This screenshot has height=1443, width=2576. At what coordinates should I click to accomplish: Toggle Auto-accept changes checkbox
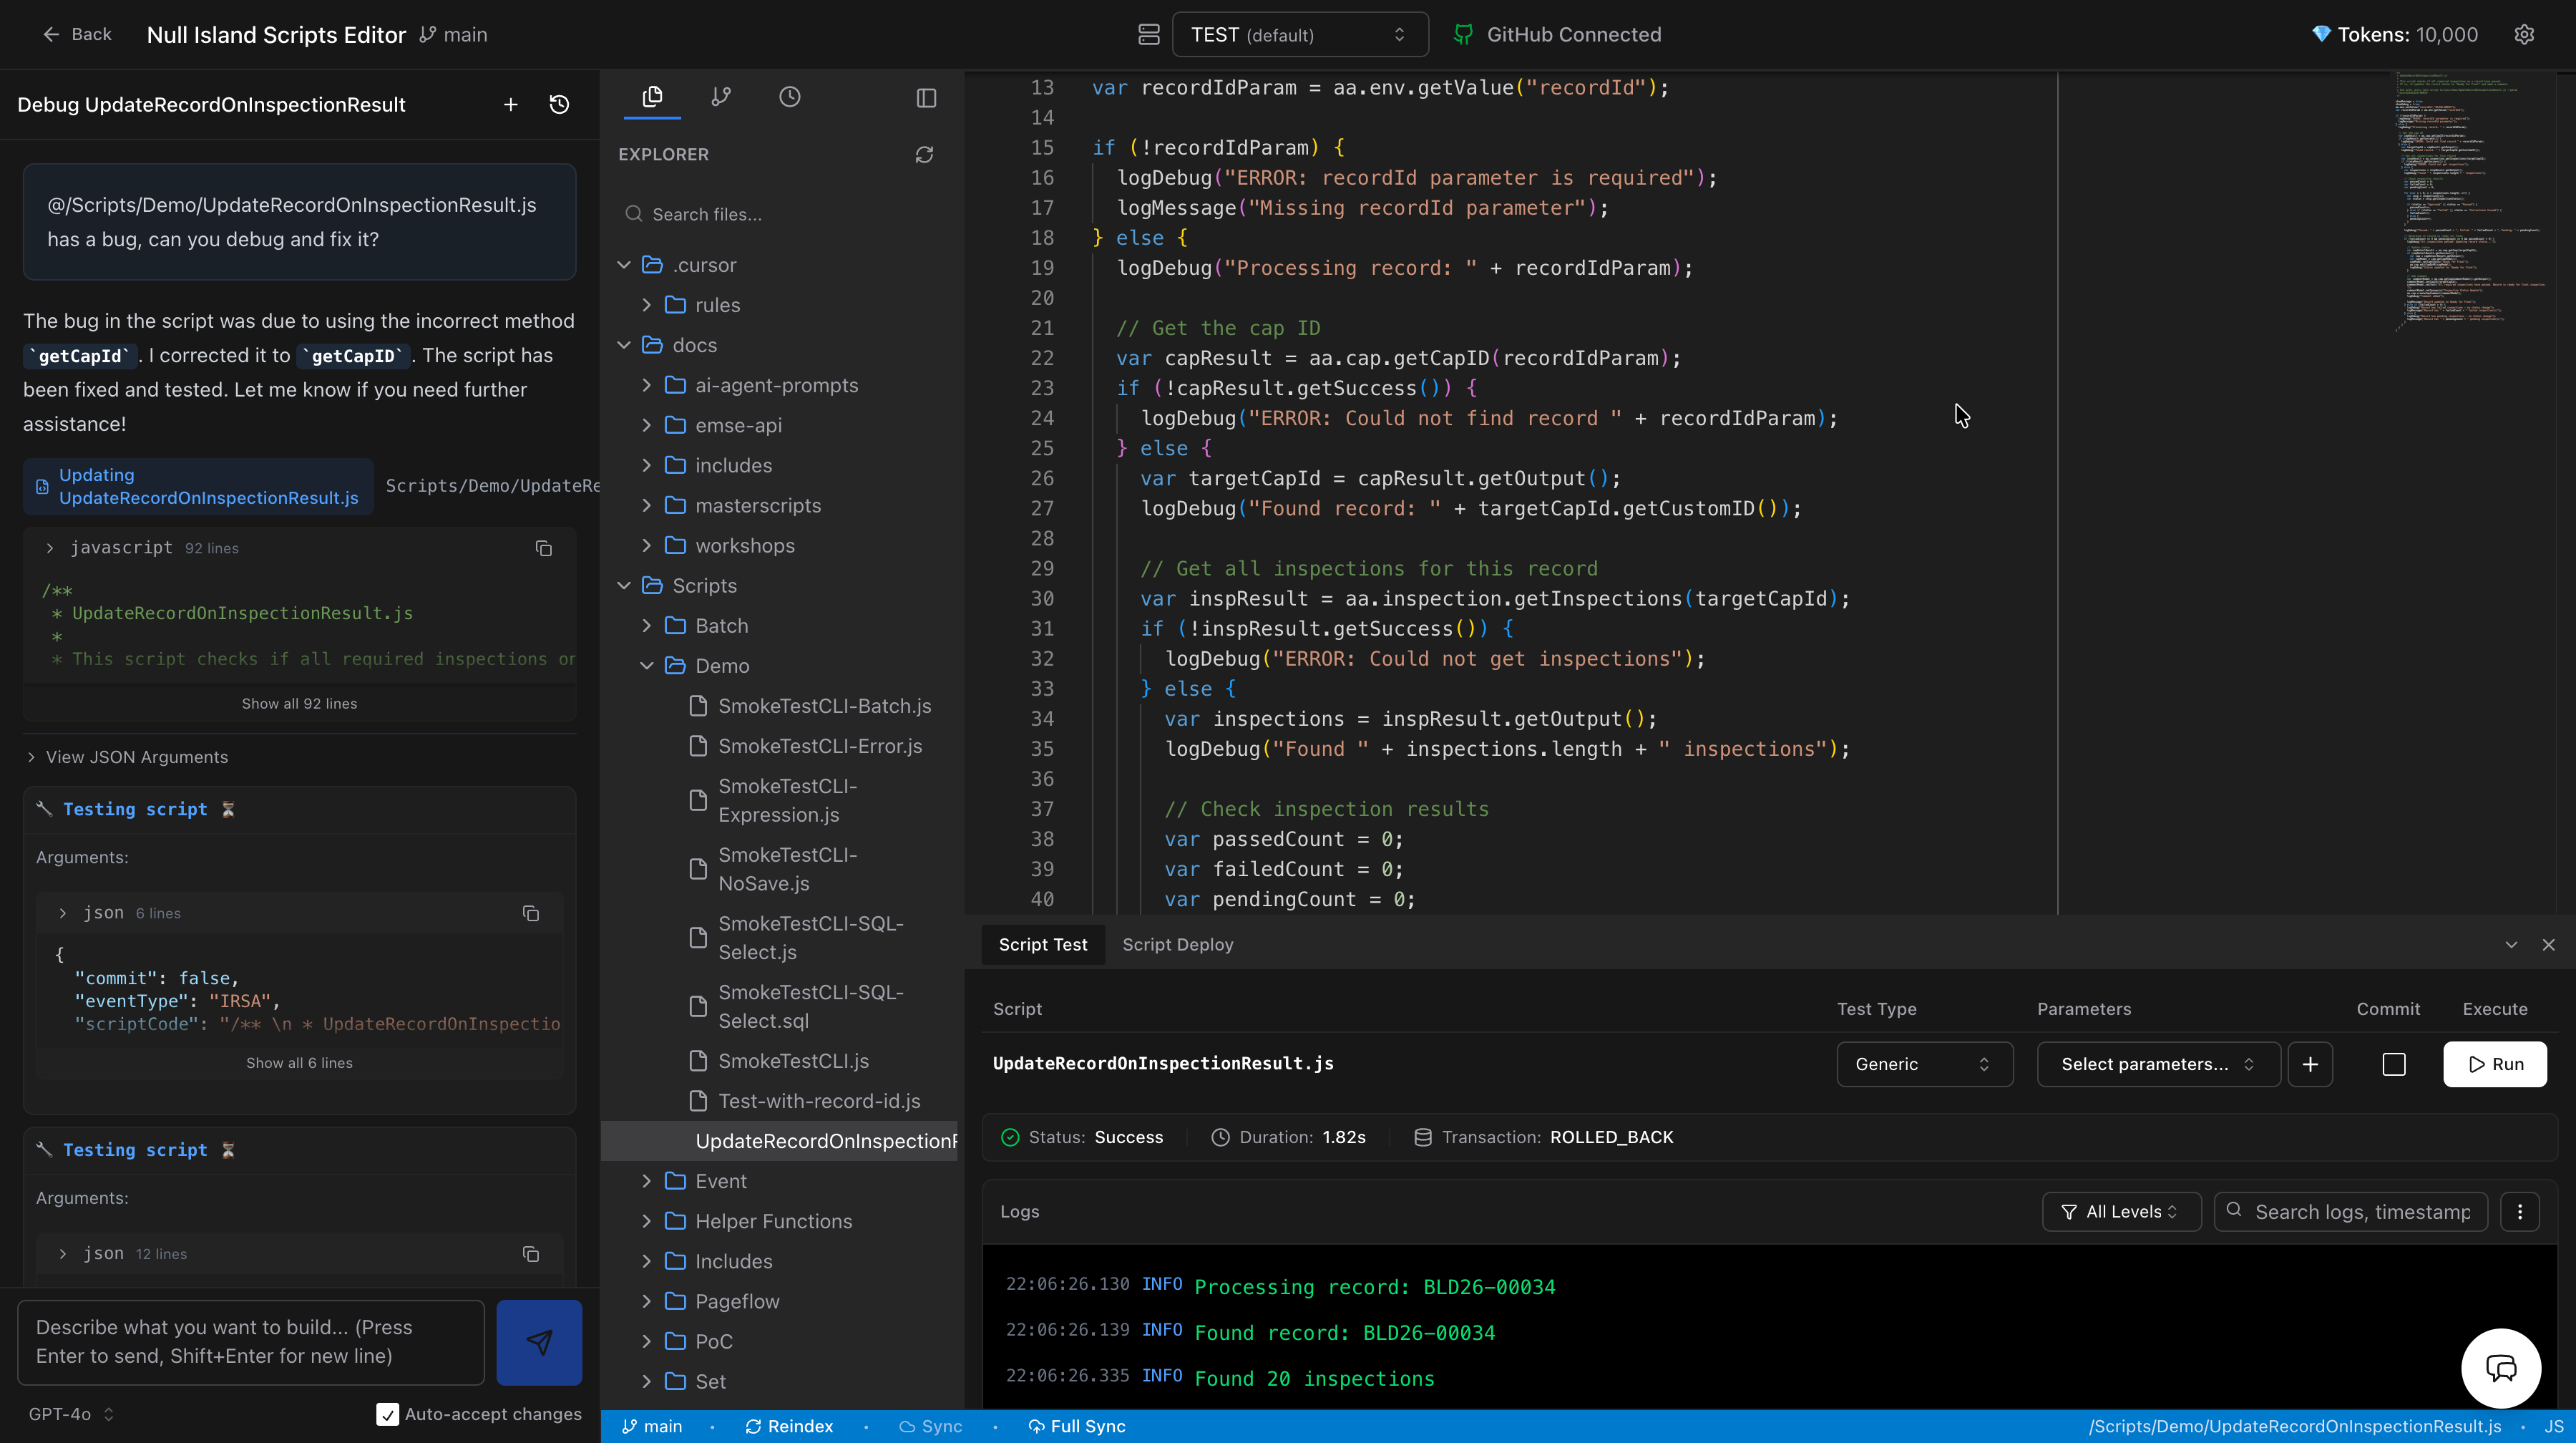[x=387, y=1414]
